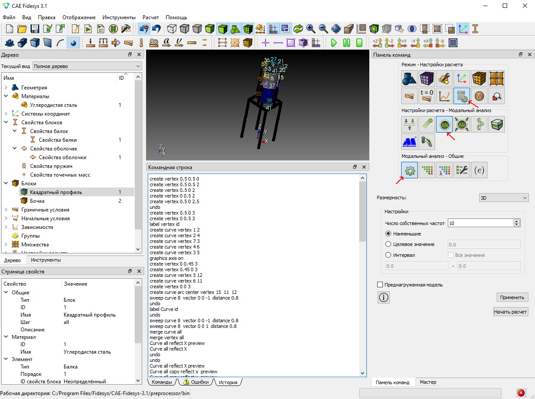Open the Расчет menu

click(150, 17)
